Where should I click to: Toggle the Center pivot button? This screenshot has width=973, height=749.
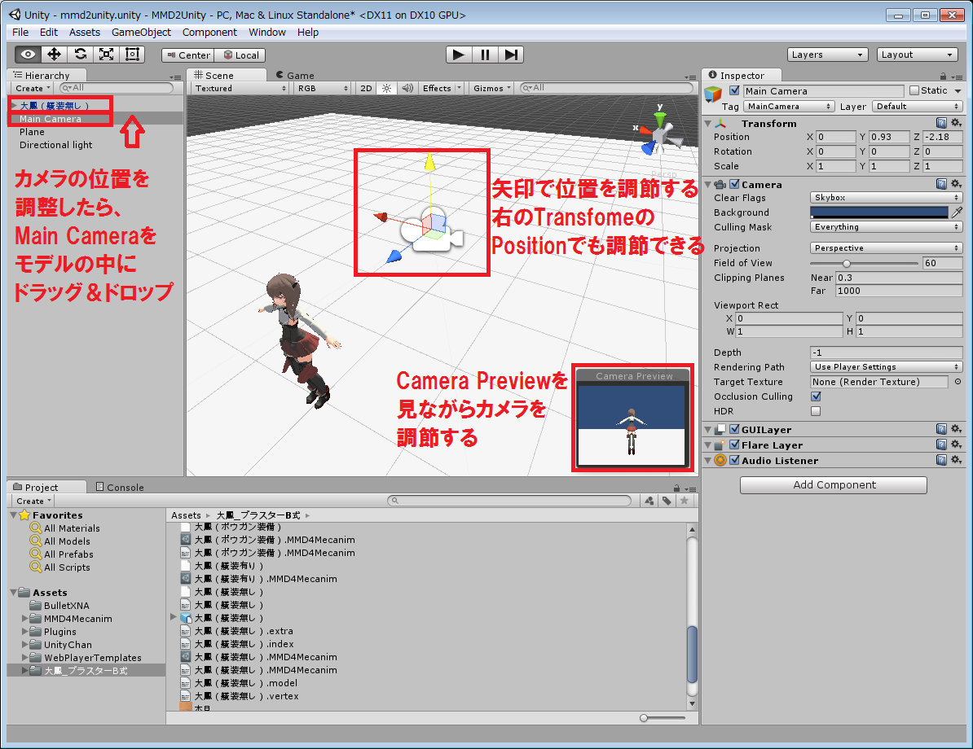tap(188, 55)
